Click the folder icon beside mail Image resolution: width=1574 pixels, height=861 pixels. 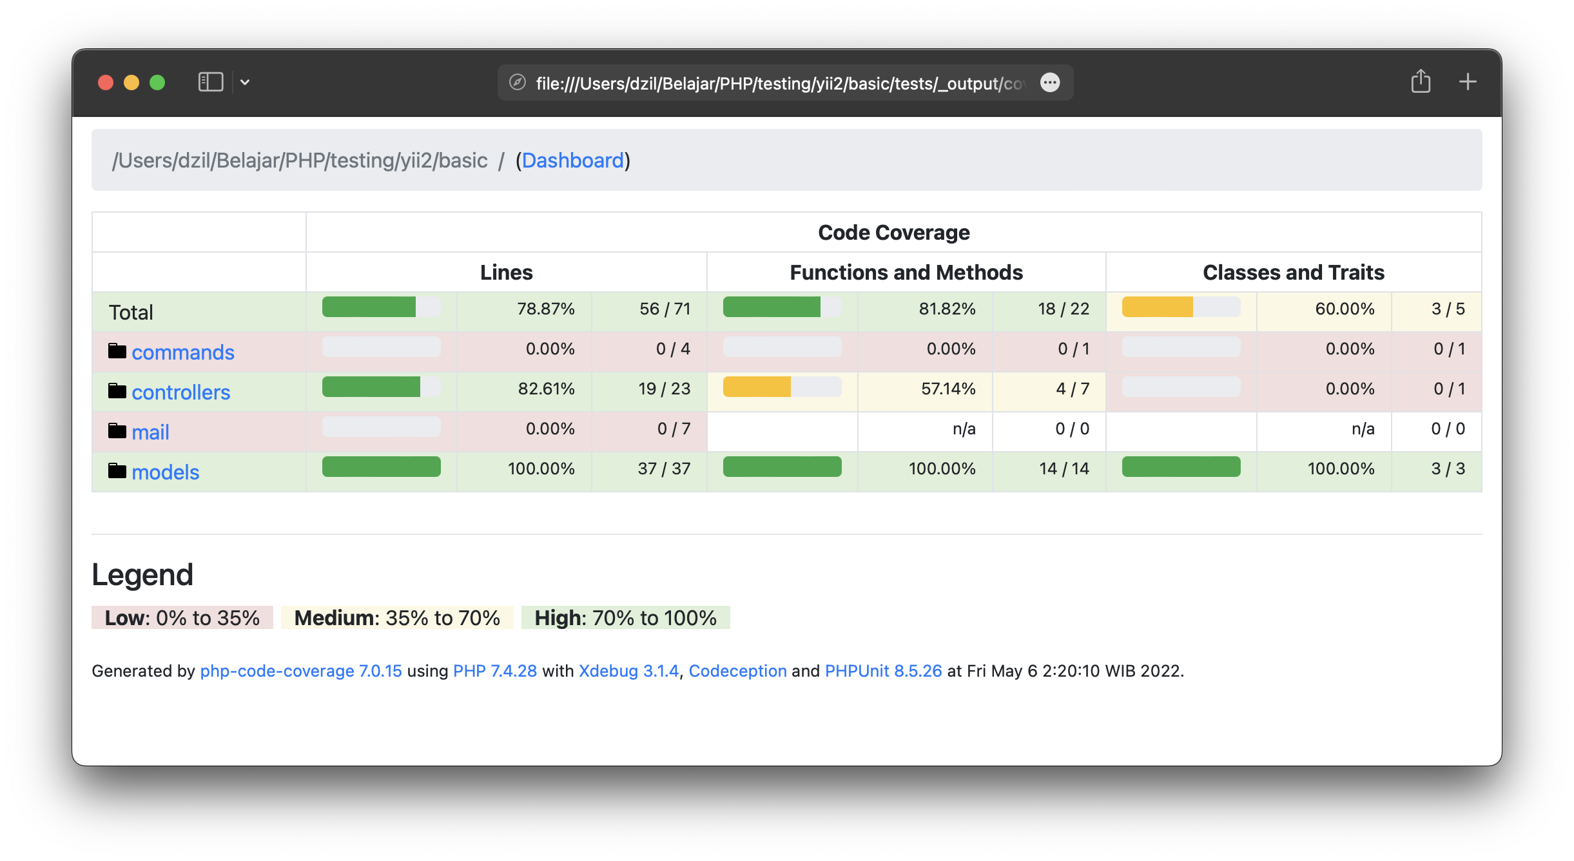(x=117, y=431)
